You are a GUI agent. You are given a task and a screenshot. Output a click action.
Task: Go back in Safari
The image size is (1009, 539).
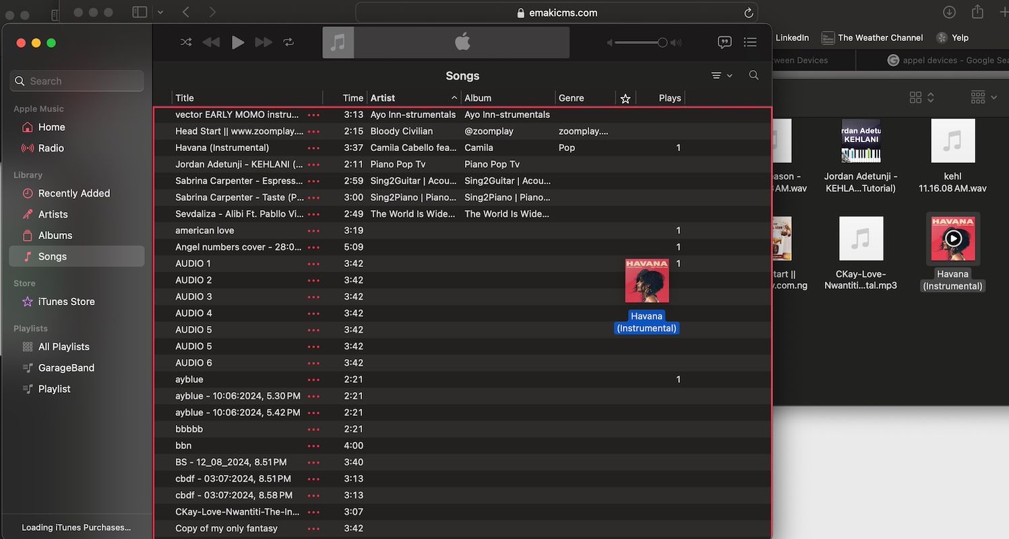point(186,12)
